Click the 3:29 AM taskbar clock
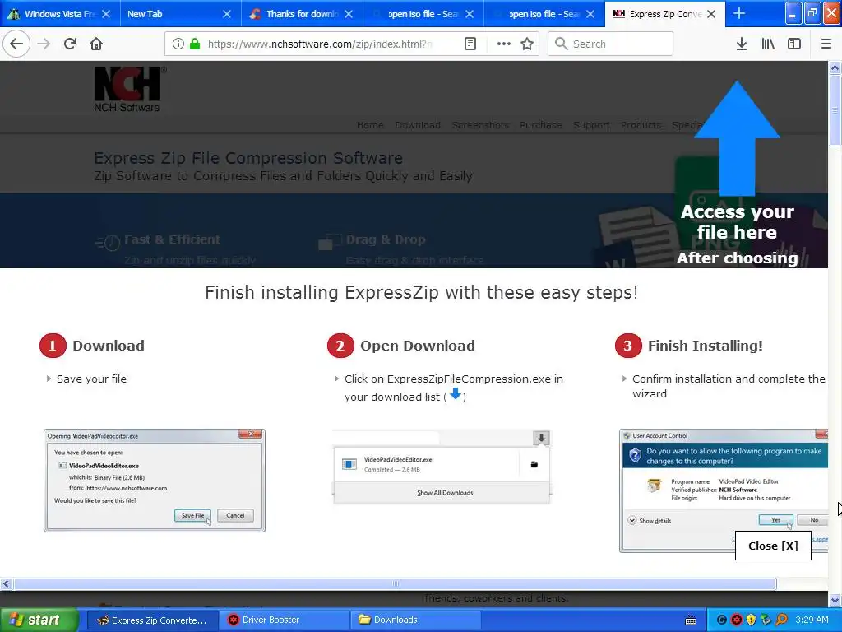842x632 pixels. (812, 620)
